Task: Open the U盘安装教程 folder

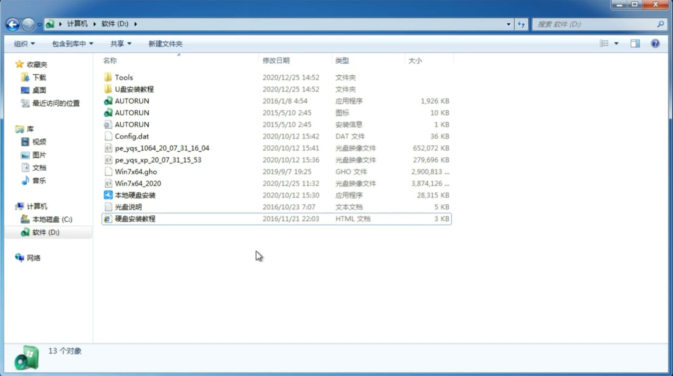Action: [x=134, y=89]
